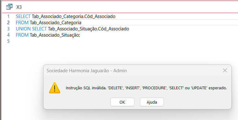This screenshot has width=238, height=120.
Task: Click the SELECT keyword on line 1
Action: click(x=23, y=16)
